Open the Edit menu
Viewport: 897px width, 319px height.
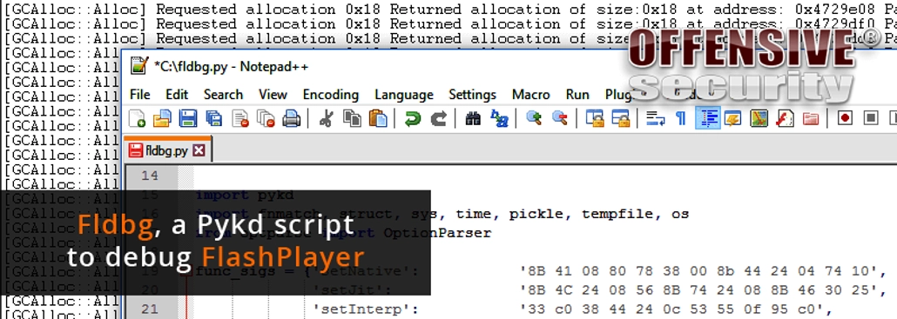coord(177,95)
